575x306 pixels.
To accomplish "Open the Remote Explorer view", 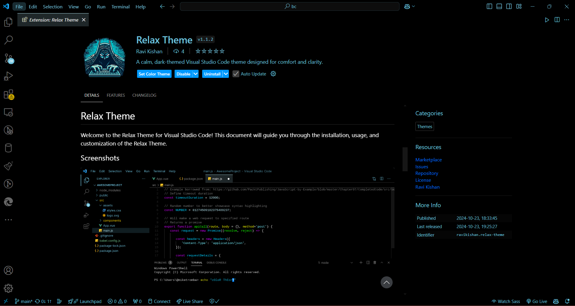I will [x=8, y=112].
